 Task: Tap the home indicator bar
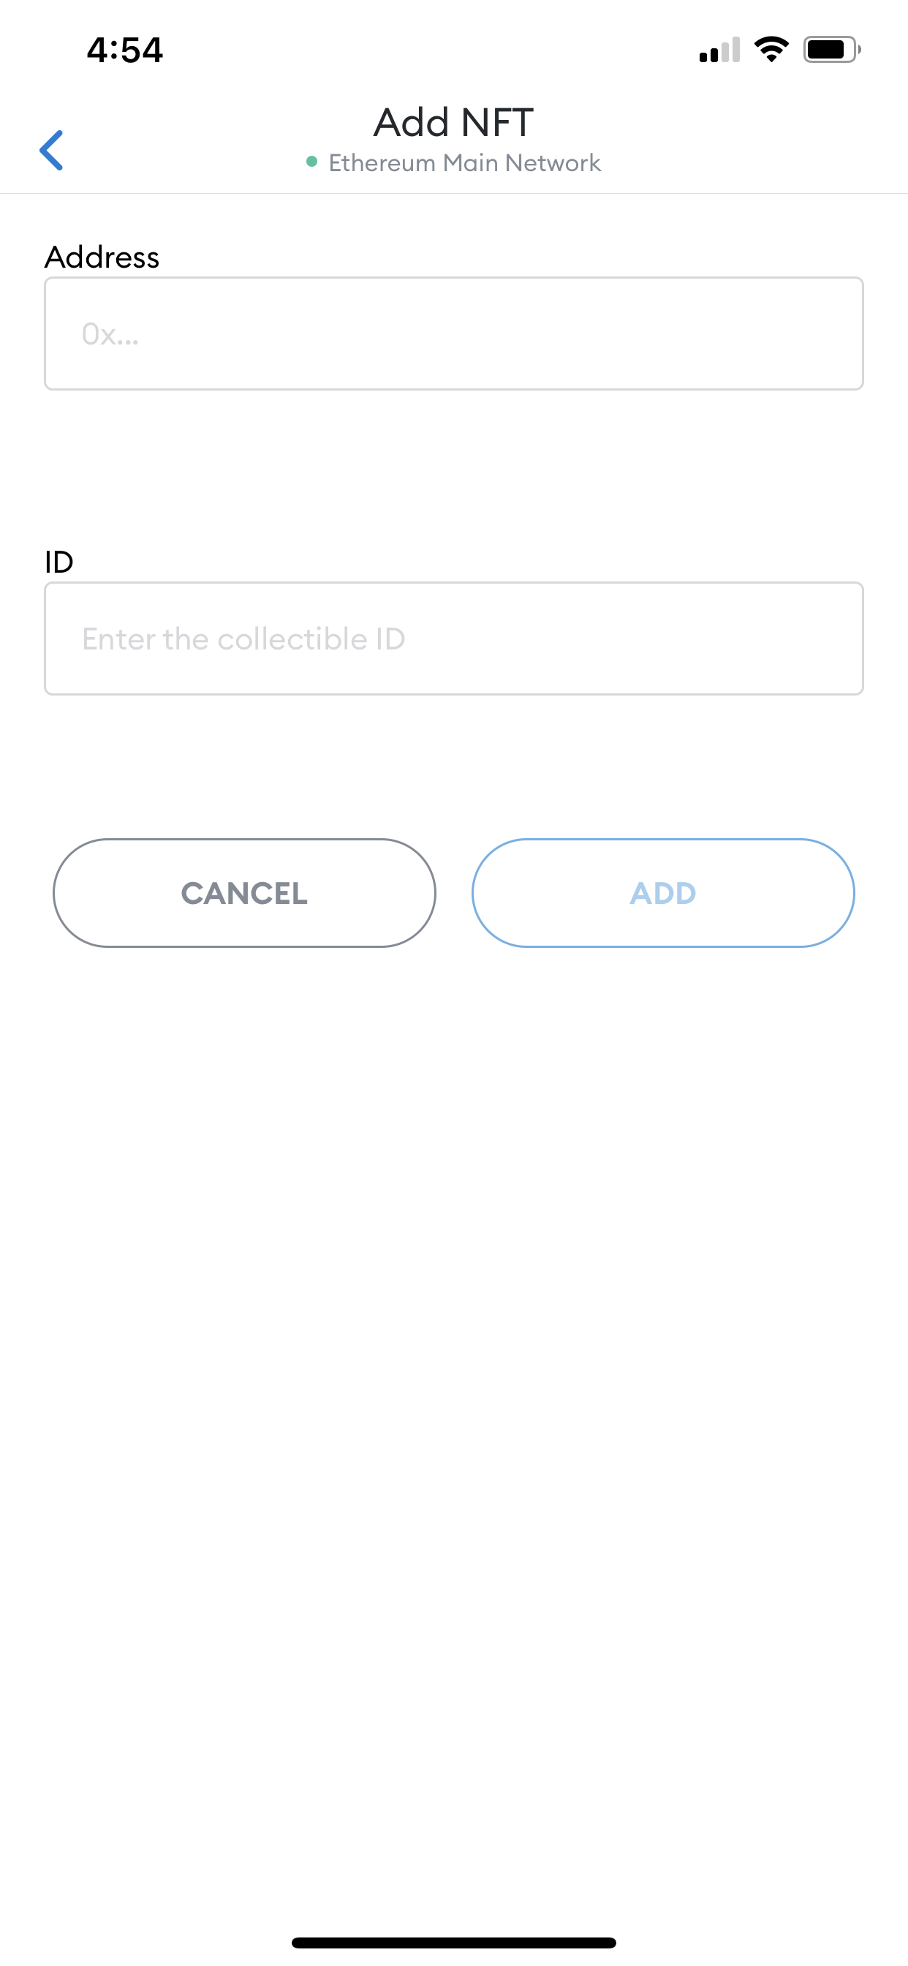pos(454,1943)
